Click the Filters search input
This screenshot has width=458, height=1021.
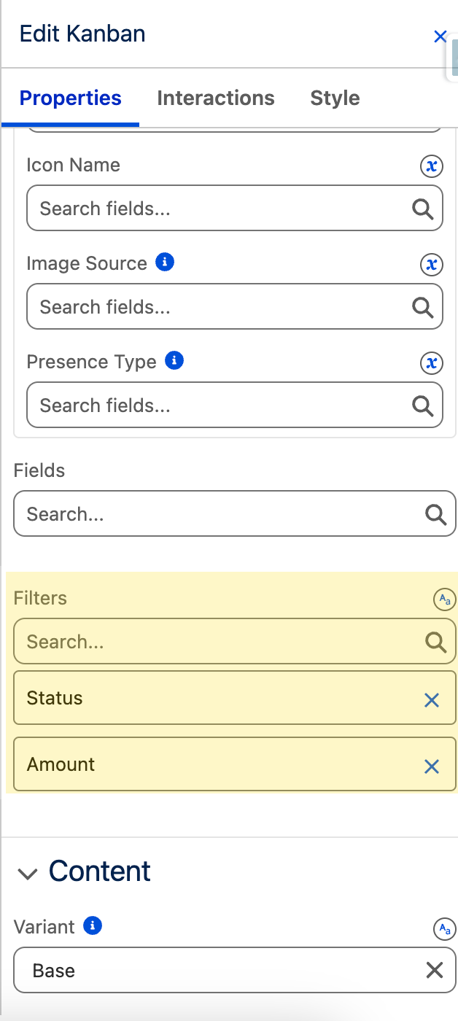point(219,642)
